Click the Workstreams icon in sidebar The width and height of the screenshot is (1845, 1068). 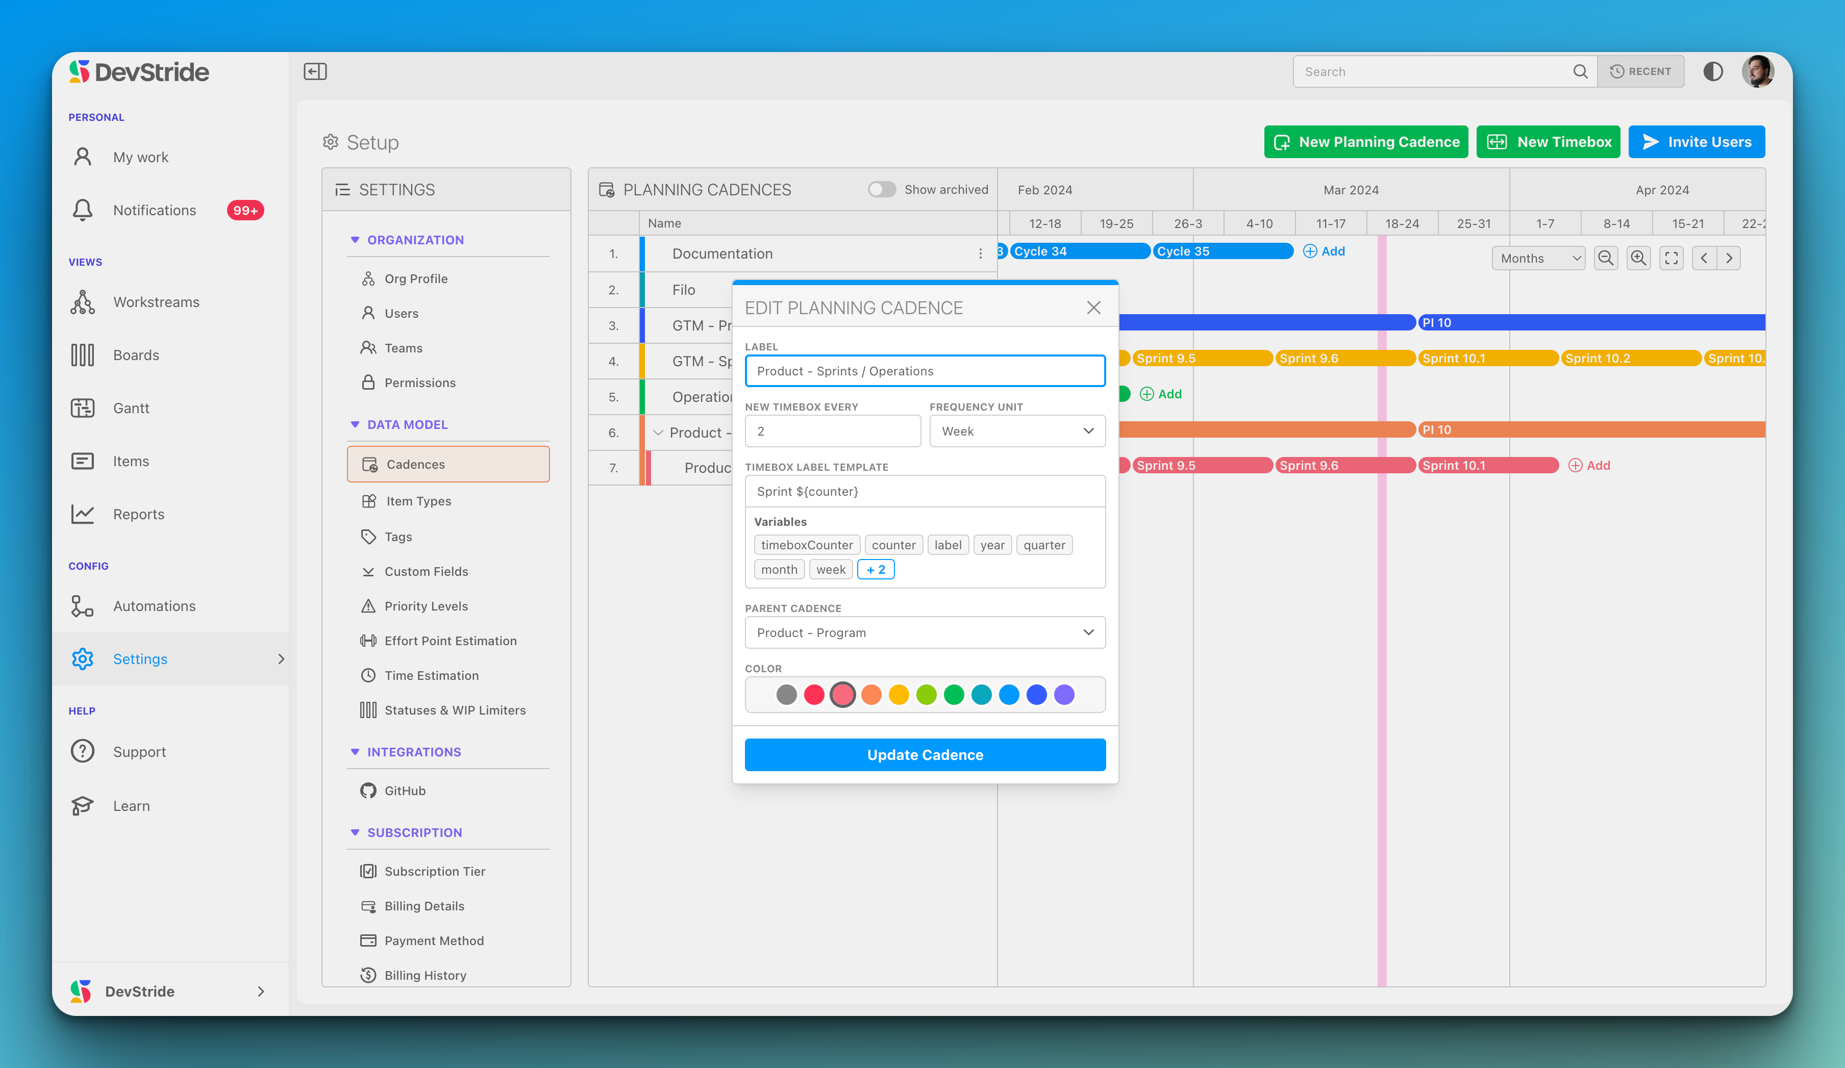[85, 301]
